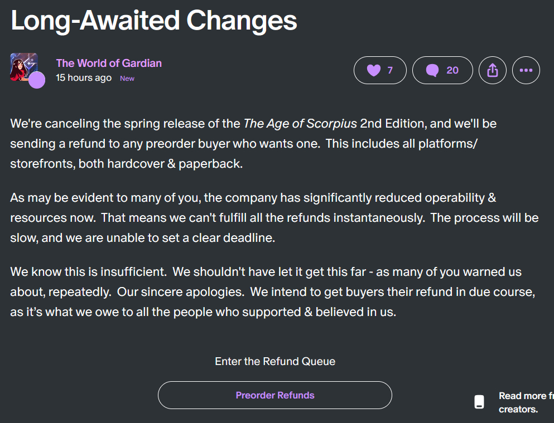Click the italic 'The Age of Scorpius' text
This screenshot has width=554, height=423.
(300, 123)
